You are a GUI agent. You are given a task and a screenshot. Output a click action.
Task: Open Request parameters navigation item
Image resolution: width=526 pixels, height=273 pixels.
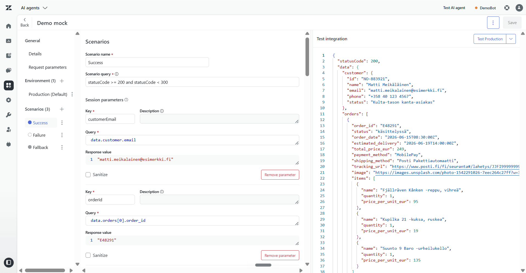pyautogui.click(x=48, y=67)
